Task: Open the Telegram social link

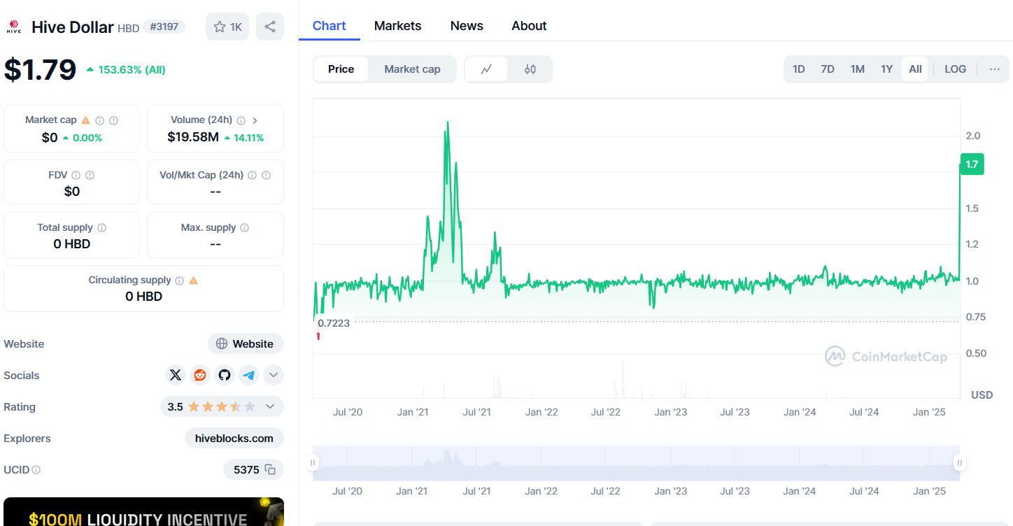Action: 249,375
